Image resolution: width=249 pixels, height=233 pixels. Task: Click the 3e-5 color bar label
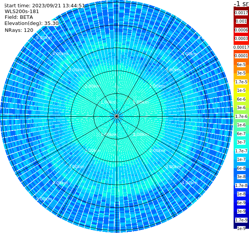tap(241, 73)
